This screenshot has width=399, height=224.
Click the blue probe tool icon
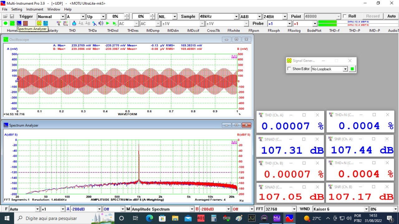point(94,23)
